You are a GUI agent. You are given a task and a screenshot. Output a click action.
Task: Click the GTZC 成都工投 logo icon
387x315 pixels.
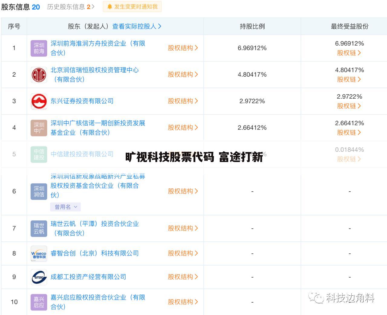click(39, 277)
